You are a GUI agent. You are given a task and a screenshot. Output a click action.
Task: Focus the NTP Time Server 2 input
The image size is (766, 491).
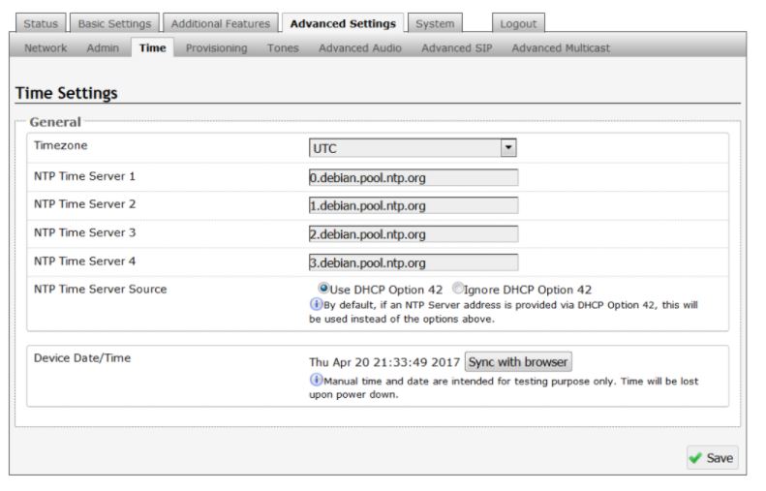pos(413,205)
